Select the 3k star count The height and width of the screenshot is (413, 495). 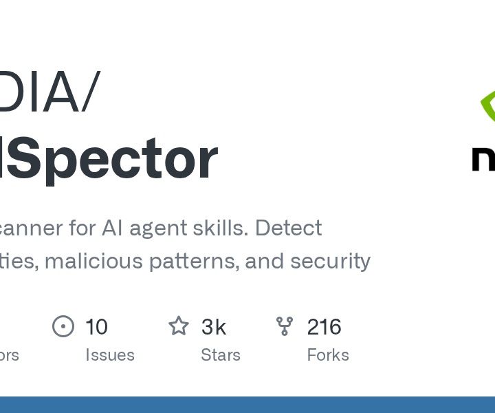click(x=214, y=327)
